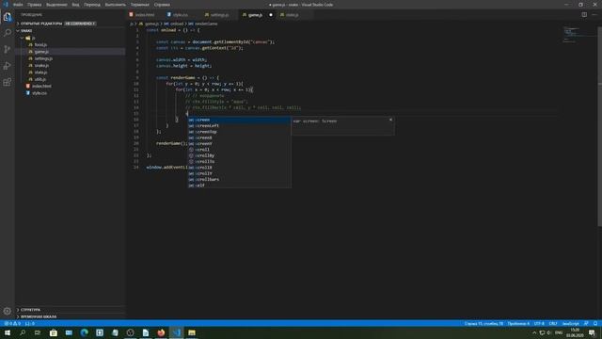Open the Справка menu
The width and height of the screenshot is (602, 339).
tap(162, 5)
